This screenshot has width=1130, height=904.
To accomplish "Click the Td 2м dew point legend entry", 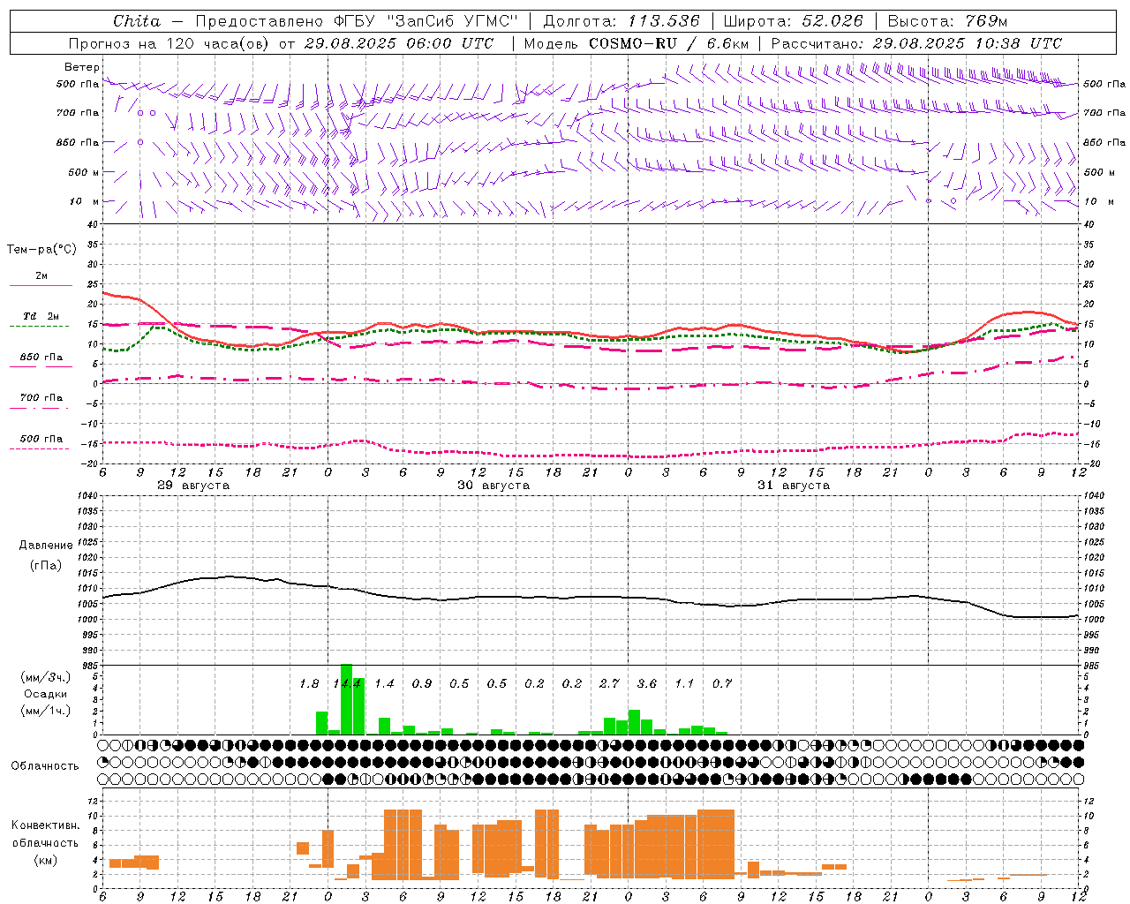I will 41,316.
